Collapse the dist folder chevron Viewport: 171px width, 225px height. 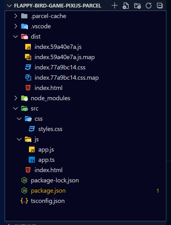point(15,37)
